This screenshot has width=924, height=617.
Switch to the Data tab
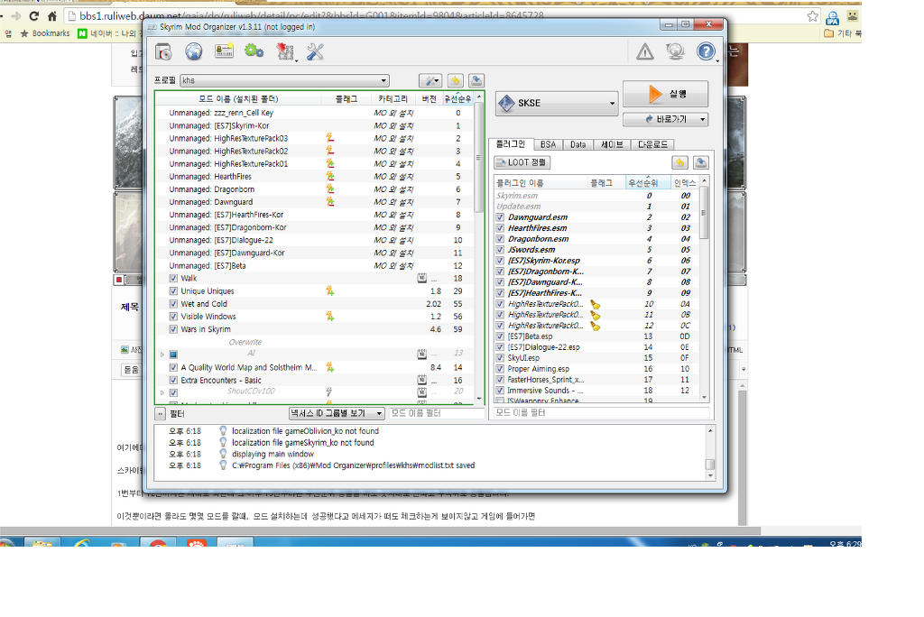pos(577,144)
